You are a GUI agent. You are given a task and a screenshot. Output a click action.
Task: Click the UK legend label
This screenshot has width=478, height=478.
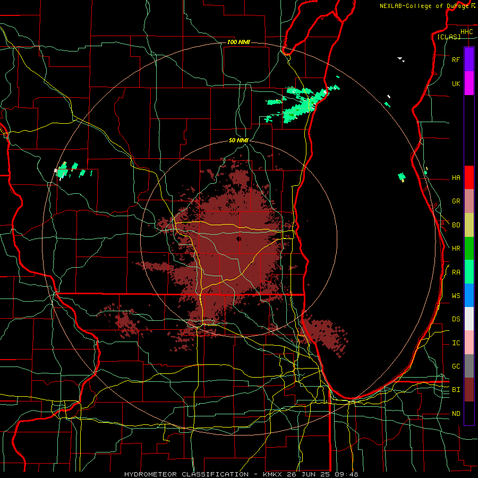[x=456, y=83]
